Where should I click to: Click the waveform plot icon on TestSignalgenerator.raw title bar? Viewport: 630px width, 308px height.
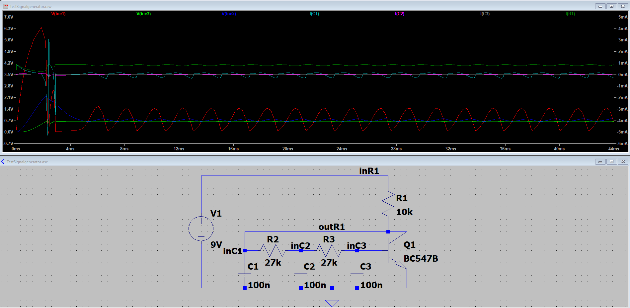click(x=5, y=6)
